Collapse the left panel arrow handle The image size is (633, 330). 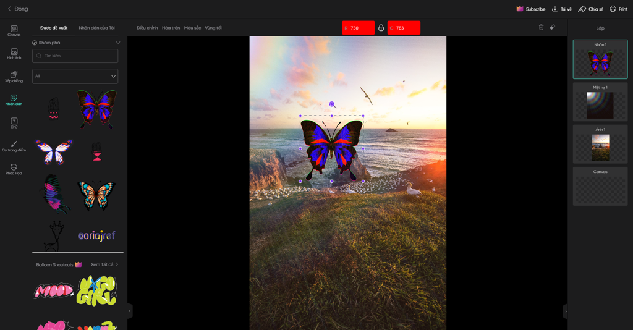coord(130,311)
